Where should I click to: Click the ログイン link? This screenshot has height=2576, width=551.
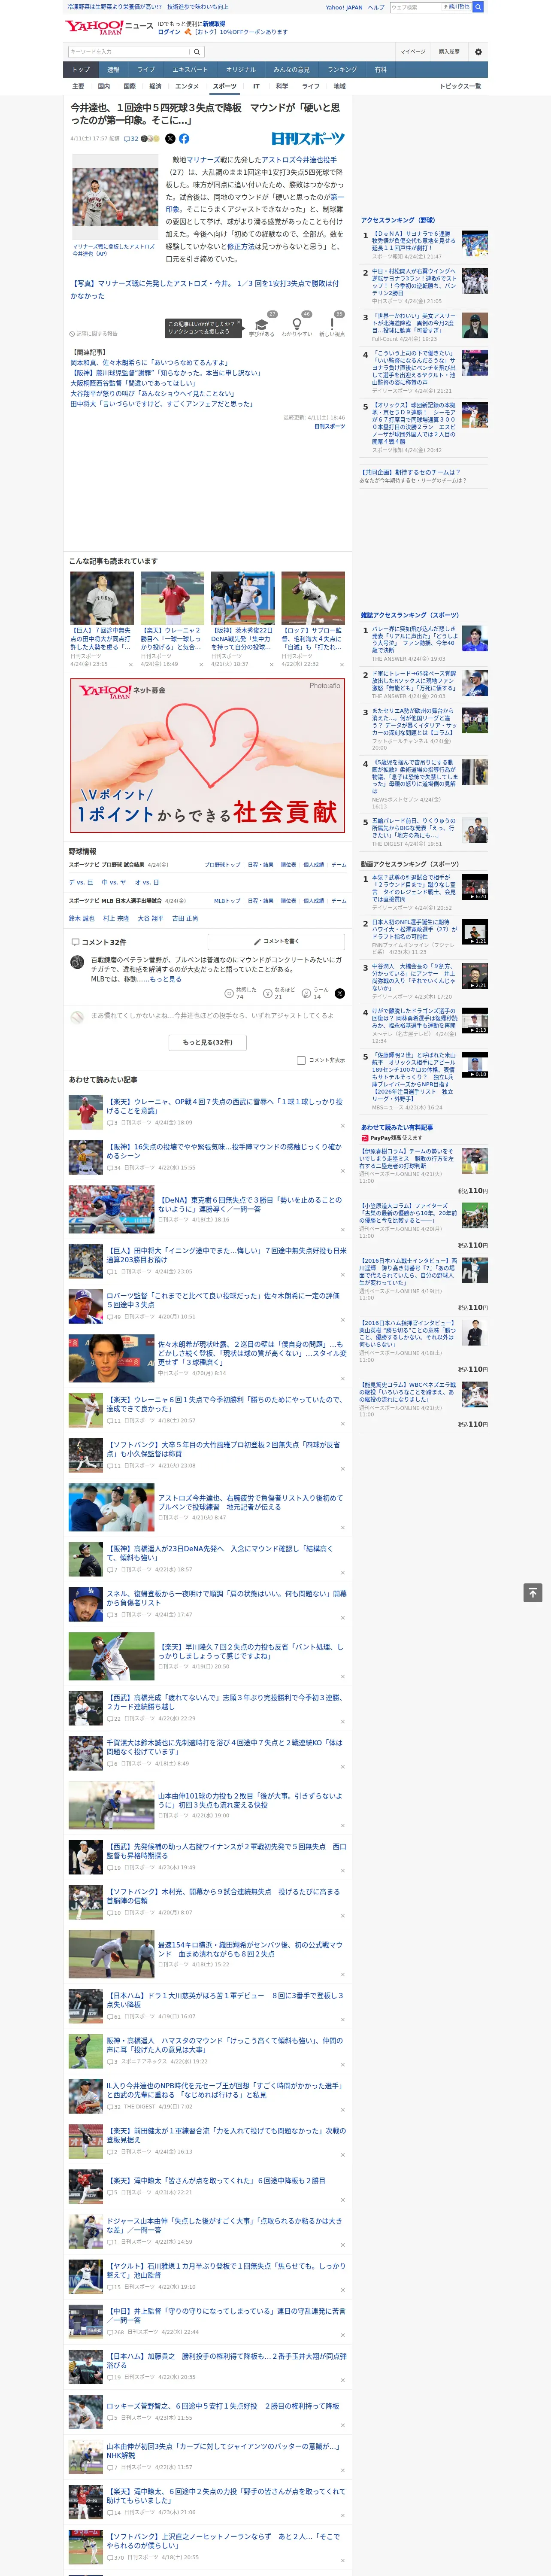(169, 32)
